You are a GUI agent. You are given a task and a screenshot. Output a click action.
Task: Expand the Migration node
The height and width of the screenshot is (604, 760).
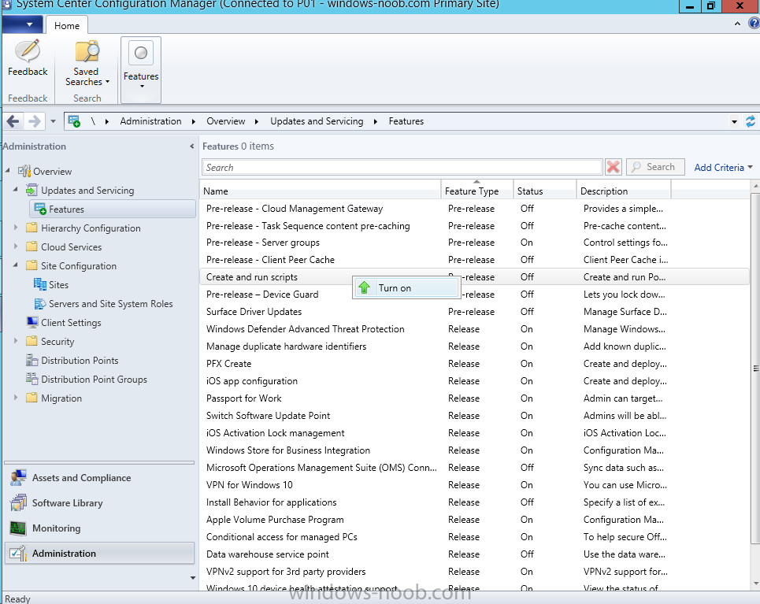pos(16,398)
